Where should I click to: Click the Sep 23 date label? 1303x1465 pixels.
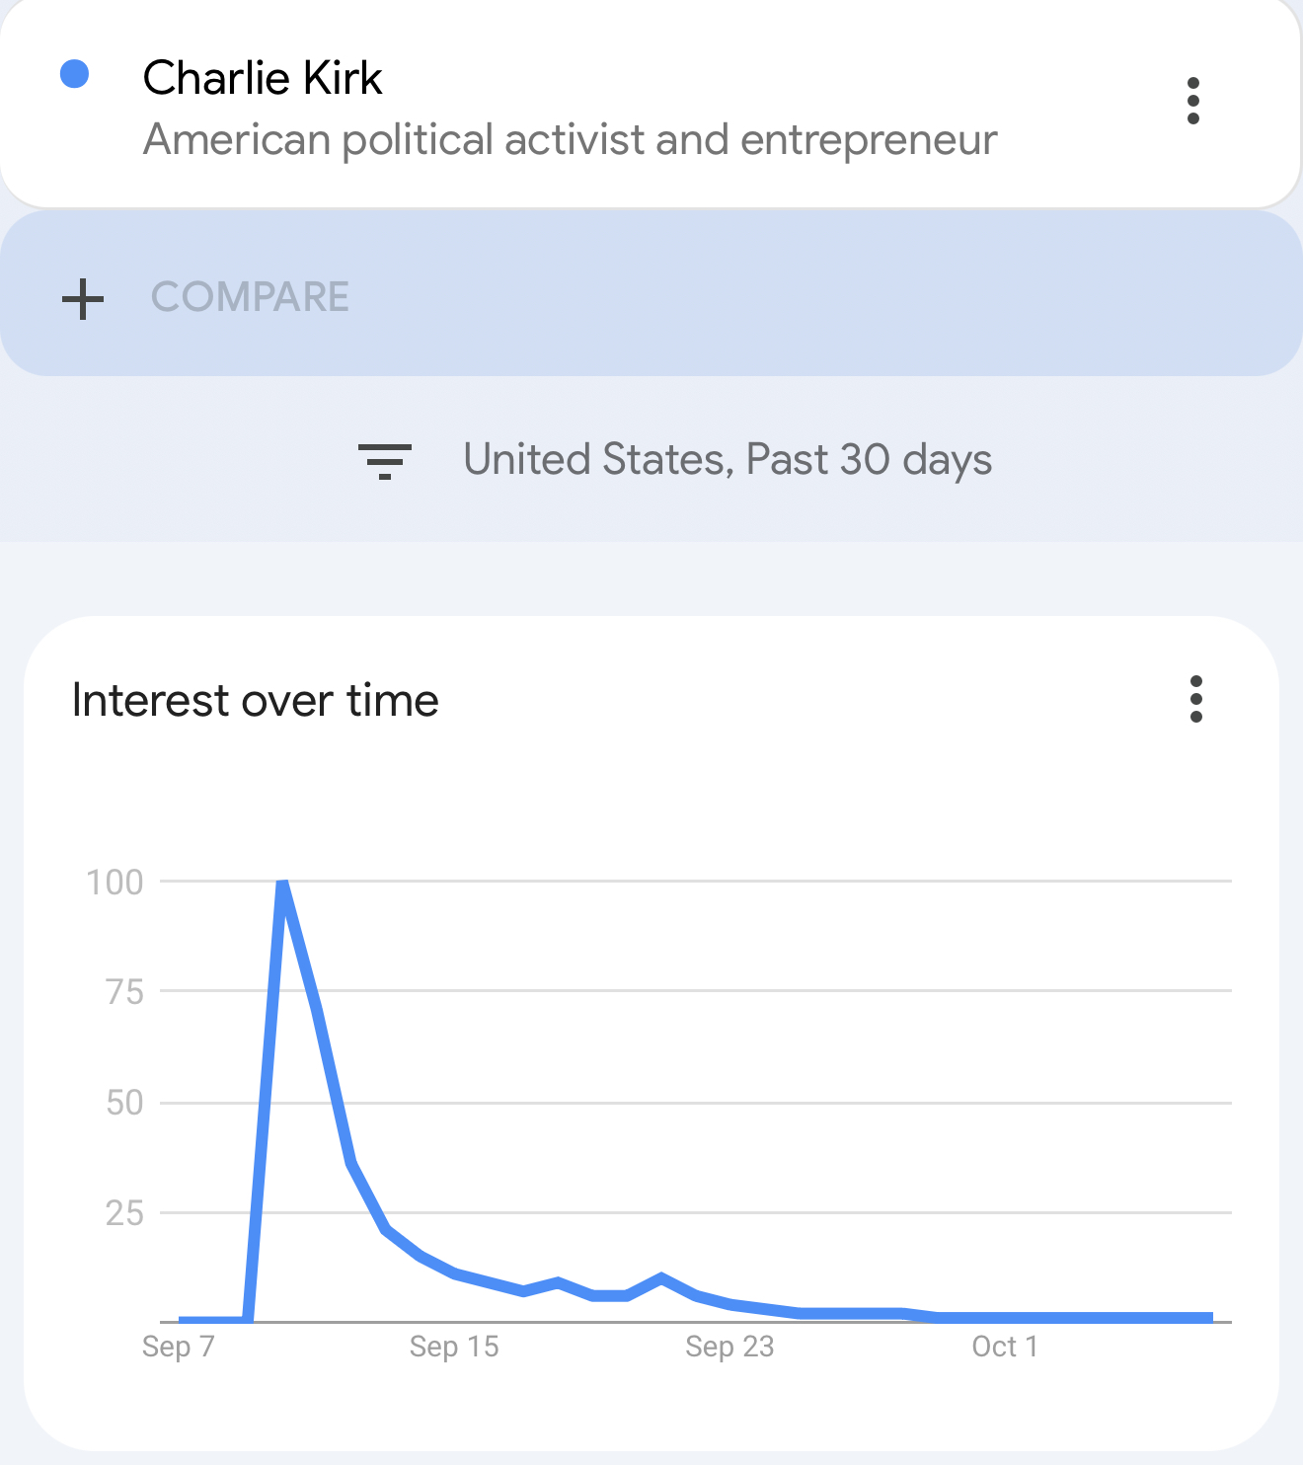[x=729, y=1347]
